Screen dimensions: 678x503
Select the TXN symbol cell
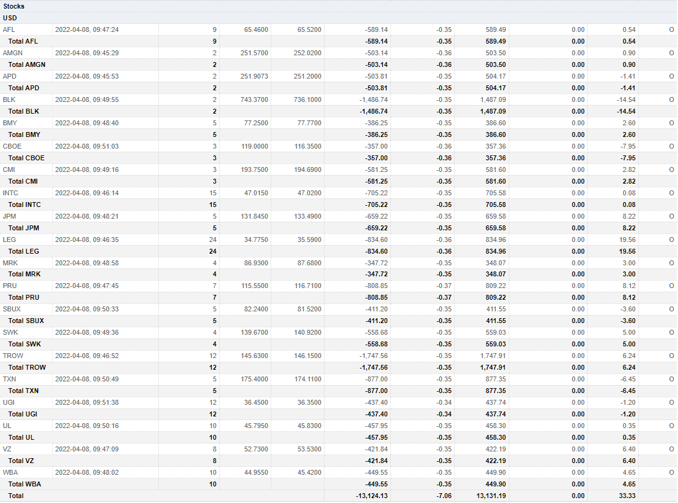pyautogui.click(x=9, y=380)
